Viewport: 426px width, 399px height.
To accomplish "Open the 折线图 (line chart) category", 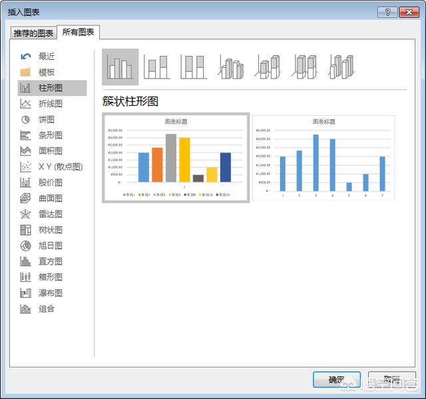I will pyautogui.click(x=51, y=104).
